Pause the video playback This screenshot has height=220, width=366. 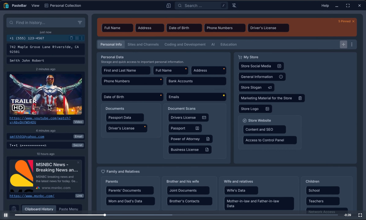6,215
